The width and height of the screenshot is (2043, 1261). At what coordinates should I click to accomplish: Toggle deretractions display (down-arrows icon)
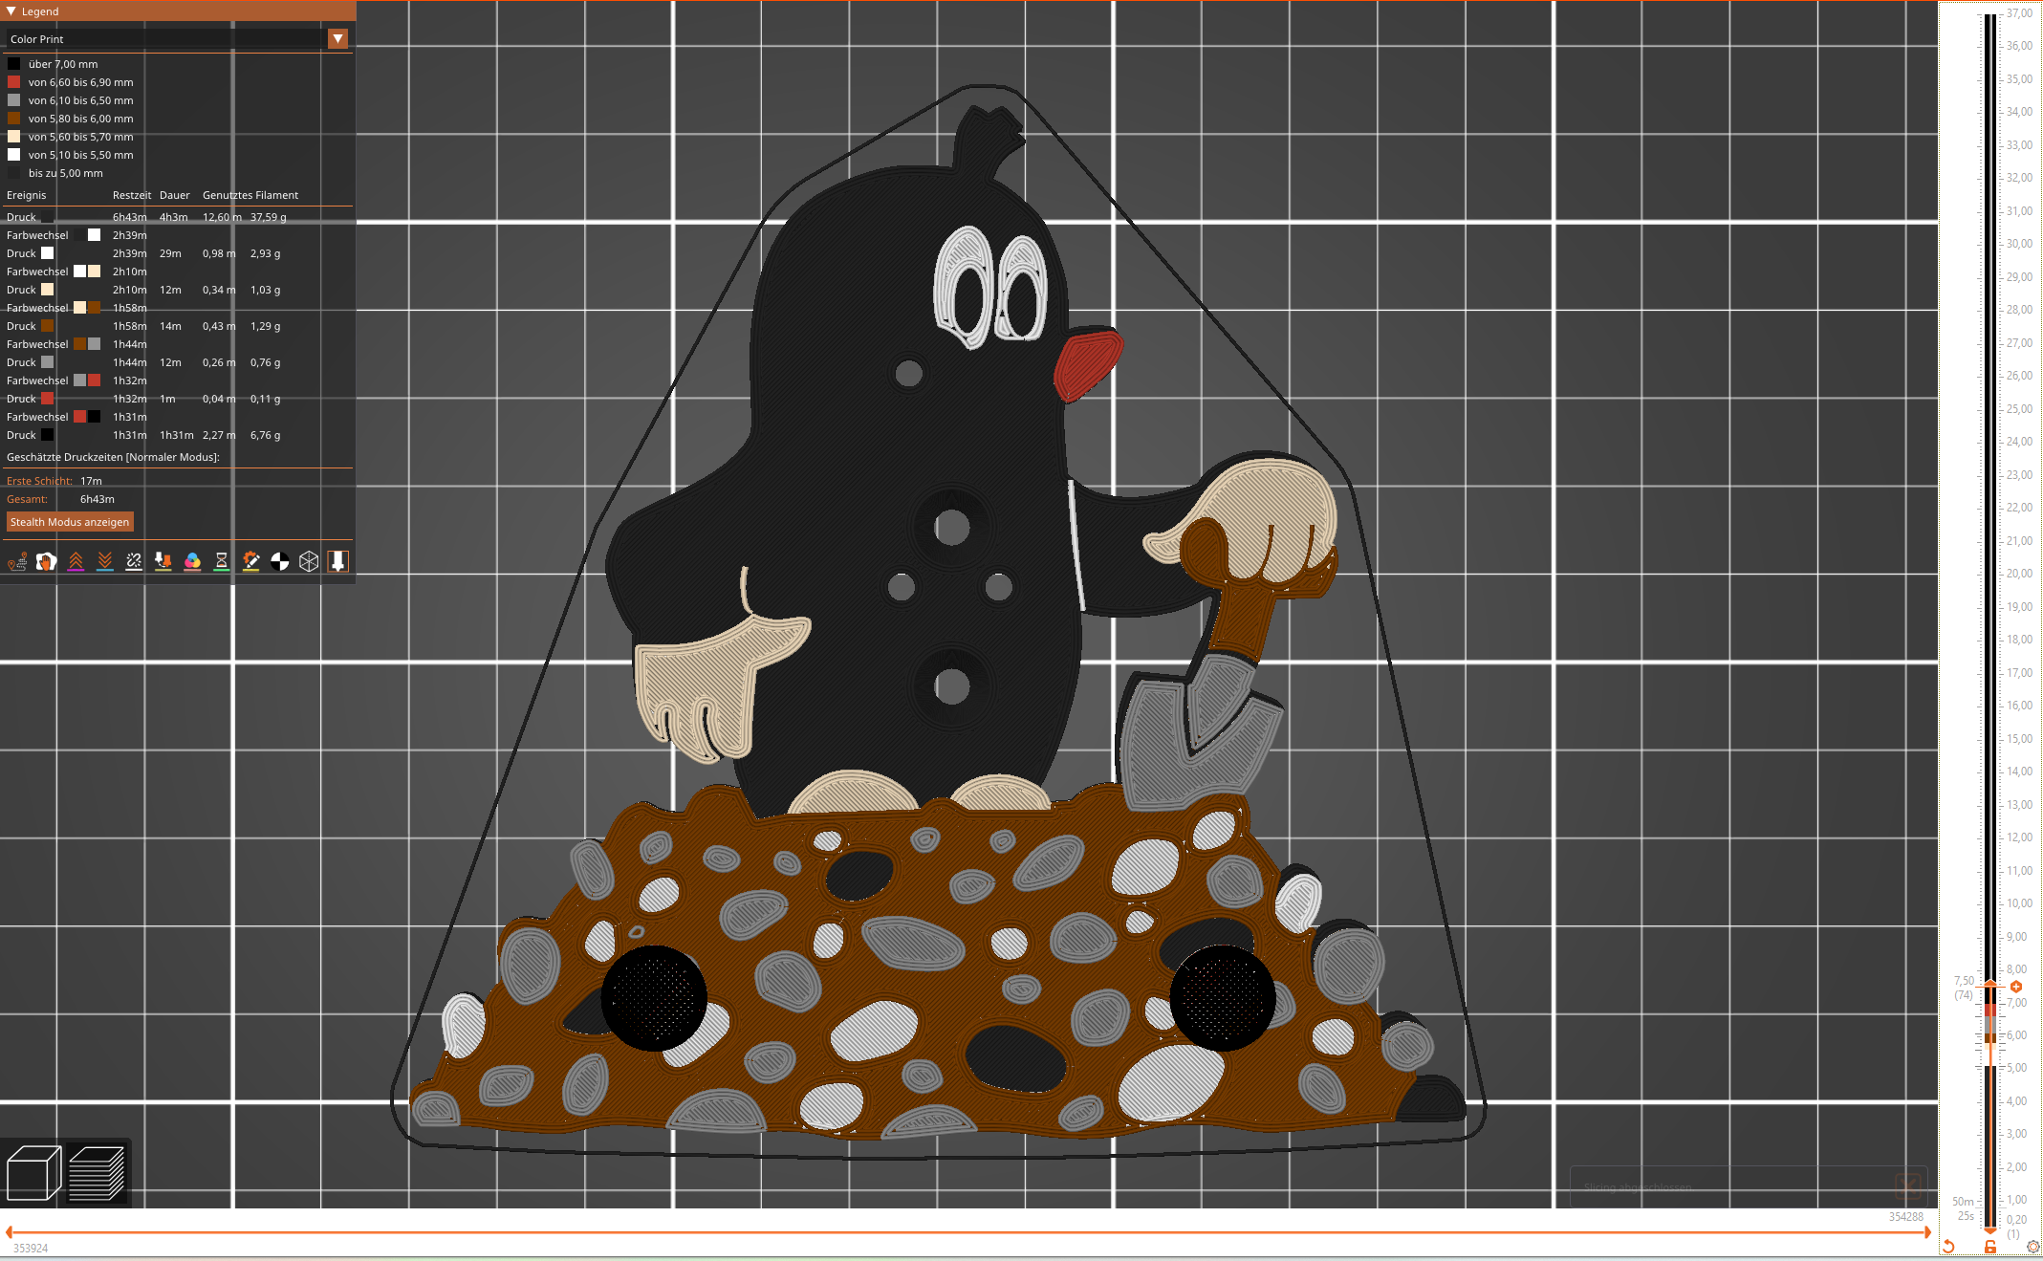tap(104, 561)
